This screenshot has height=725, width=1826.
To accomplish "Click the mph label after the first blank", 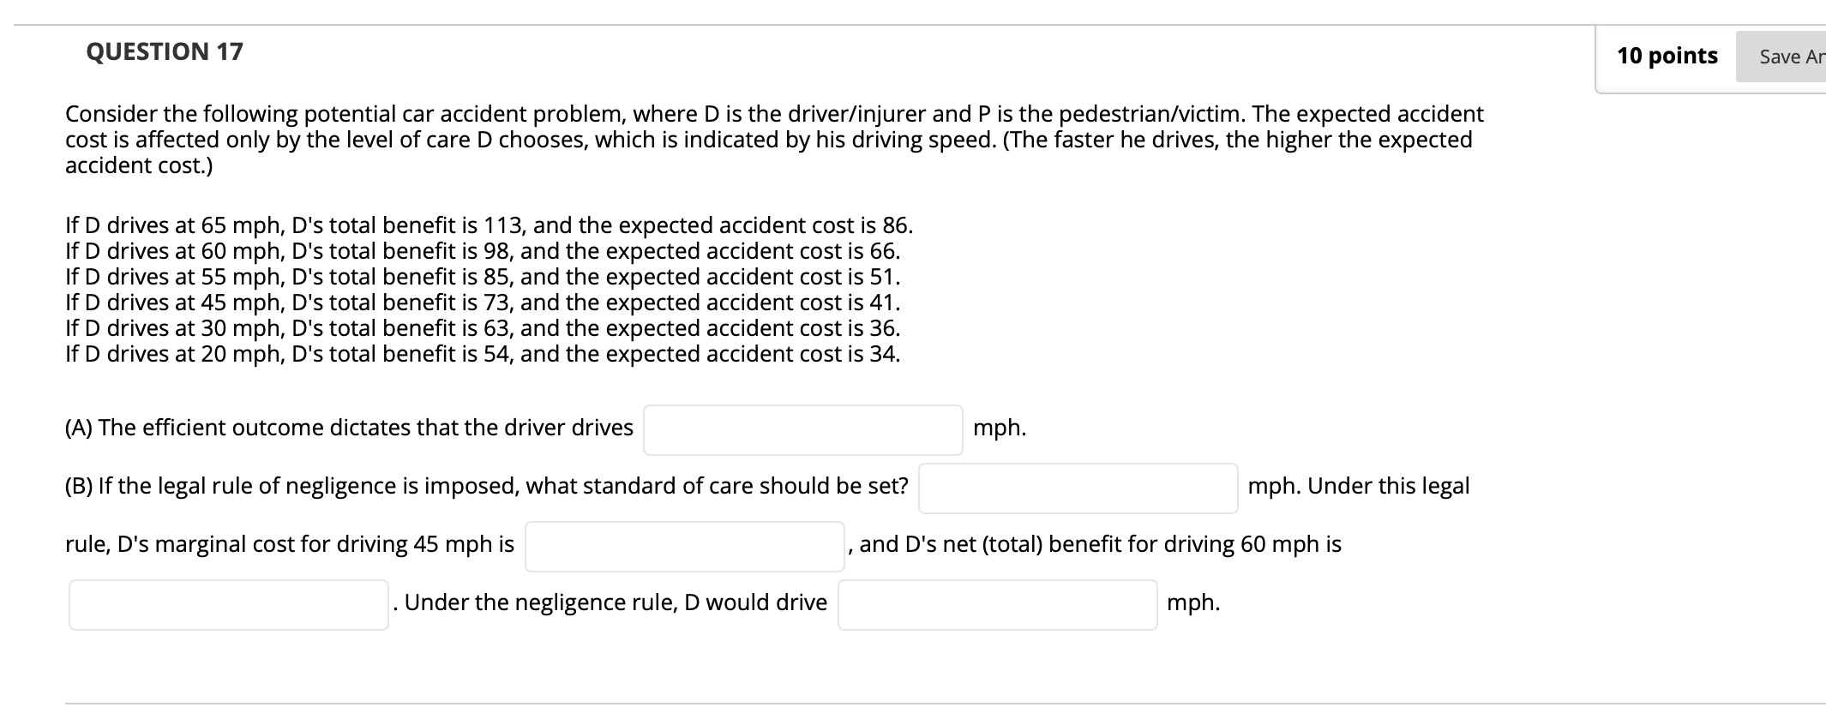I will [x=999, y=427].
